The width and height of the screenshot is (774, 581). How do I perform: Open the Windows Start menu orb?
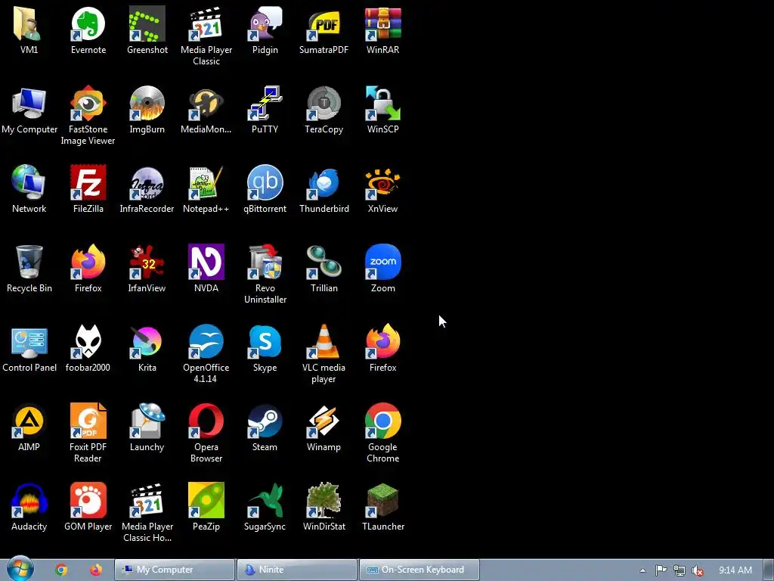[x=20, y=569]
